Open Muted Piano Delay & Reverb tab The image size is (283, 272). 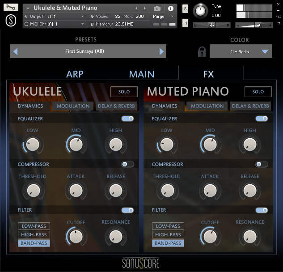tap(250, 106)
